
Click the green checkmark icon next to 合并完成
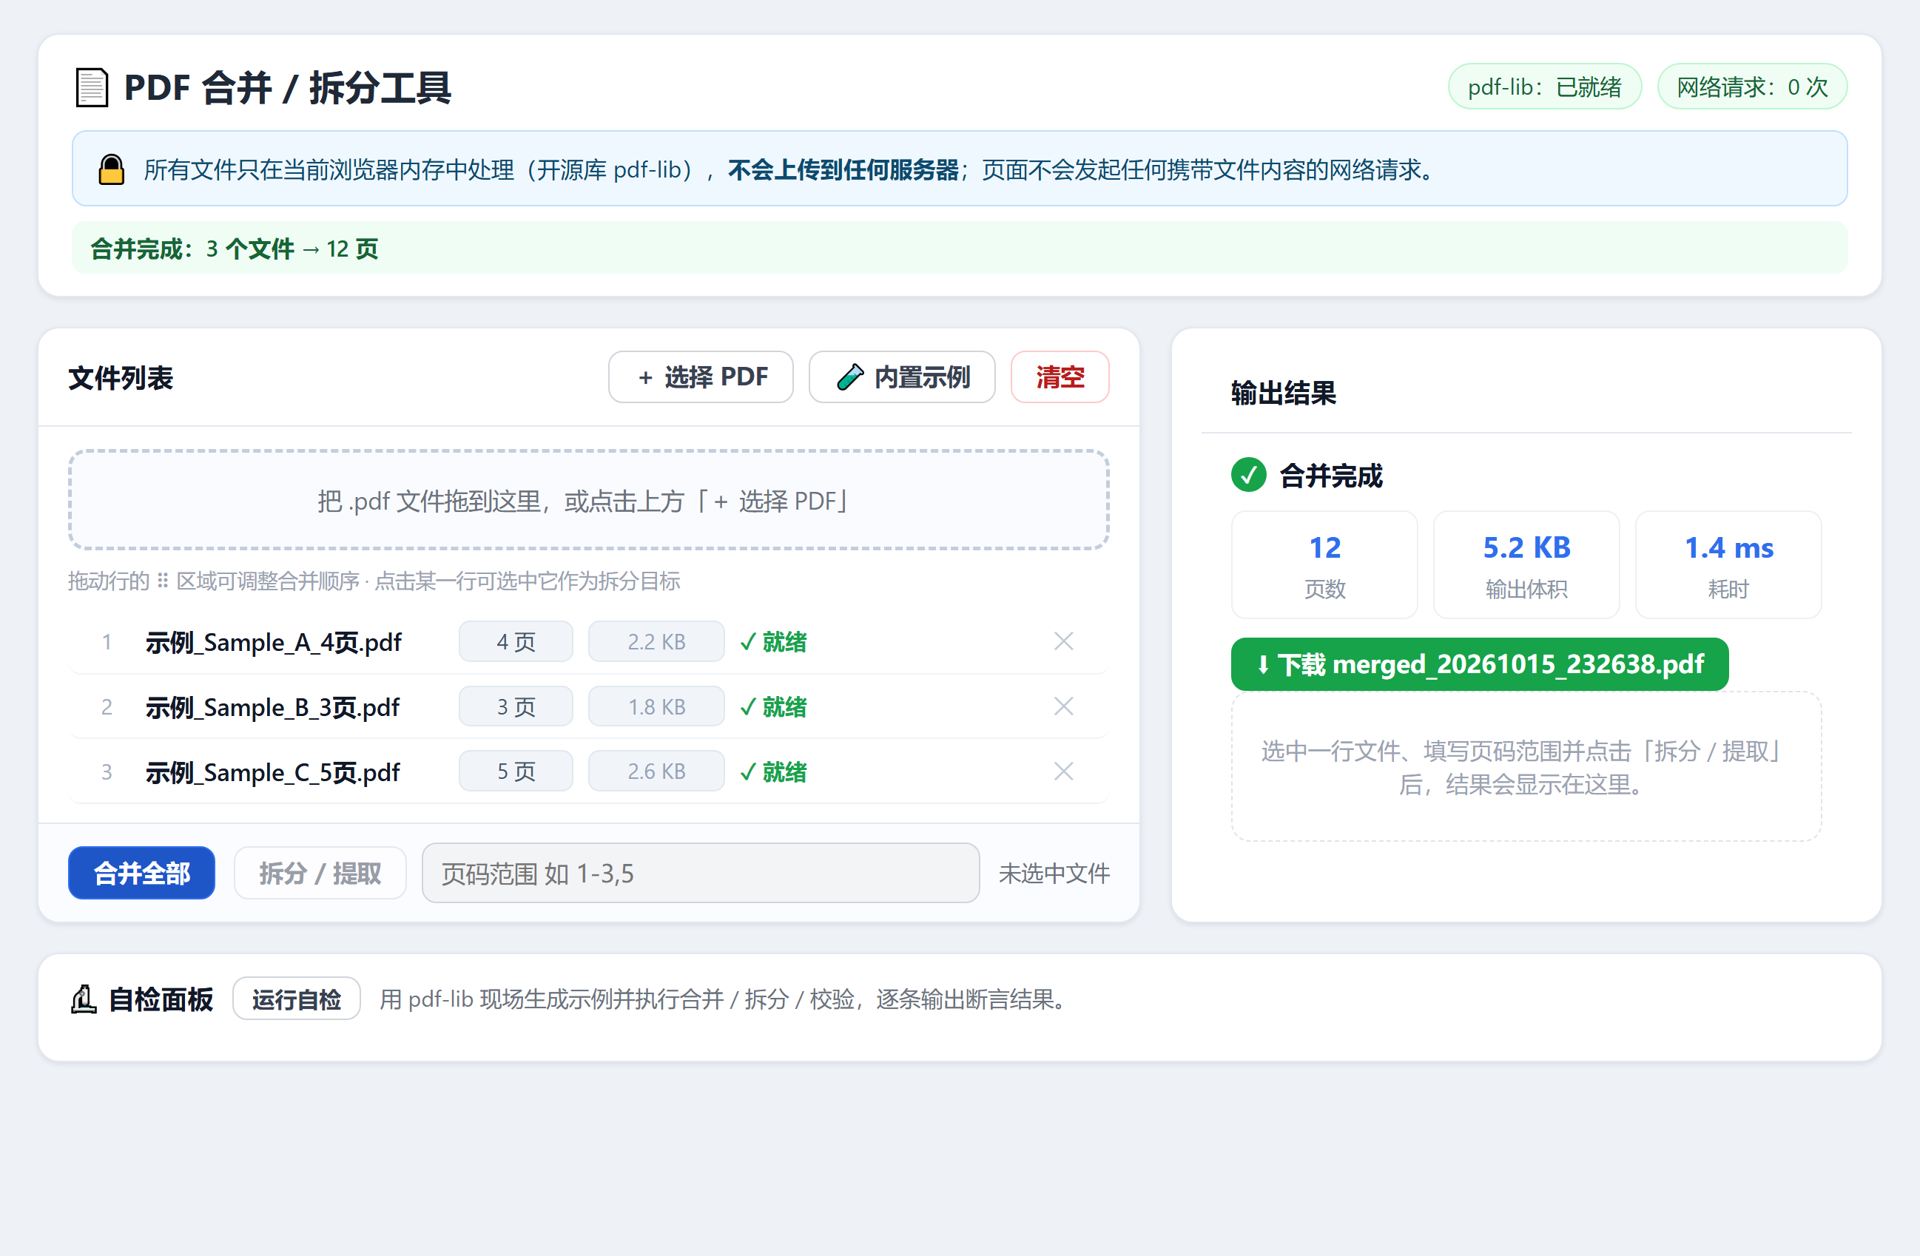tap(1248, 475)
